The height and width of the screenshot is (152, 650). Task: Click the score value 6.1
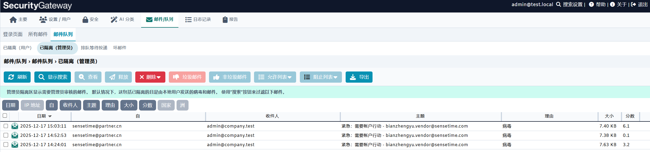click(626, 126)
